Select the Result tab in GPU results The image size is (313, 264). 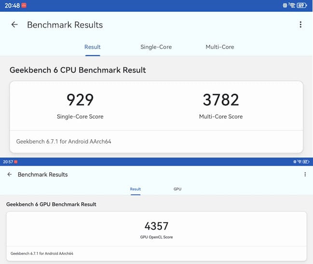[x=136, y=189]
